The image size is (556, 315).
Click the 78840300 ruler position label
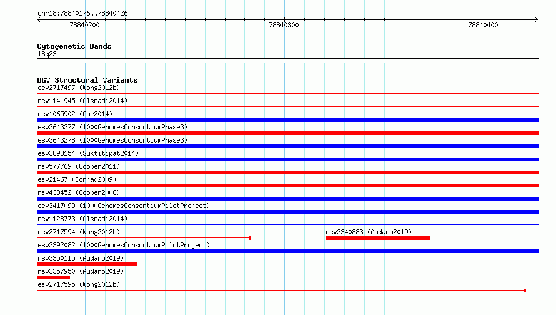pos(284,25)
